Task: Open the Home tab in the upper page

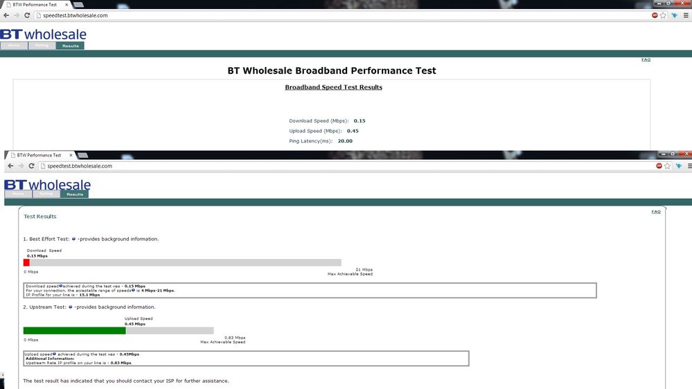Action: click(14, 46)
